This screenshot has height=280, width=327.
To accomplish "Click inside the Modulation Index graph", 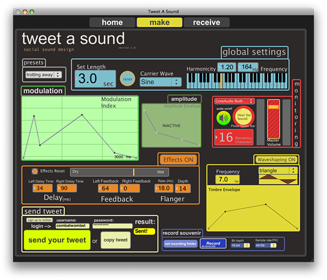I will tap(80, 128).
